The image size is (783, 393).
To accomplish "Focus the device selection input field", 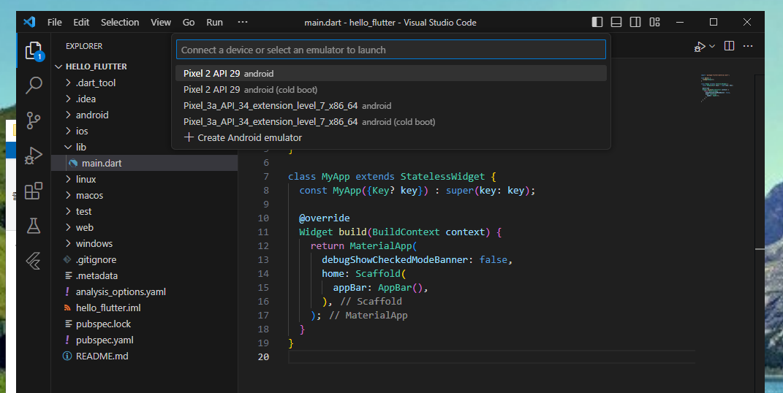I will click(391, 50).
